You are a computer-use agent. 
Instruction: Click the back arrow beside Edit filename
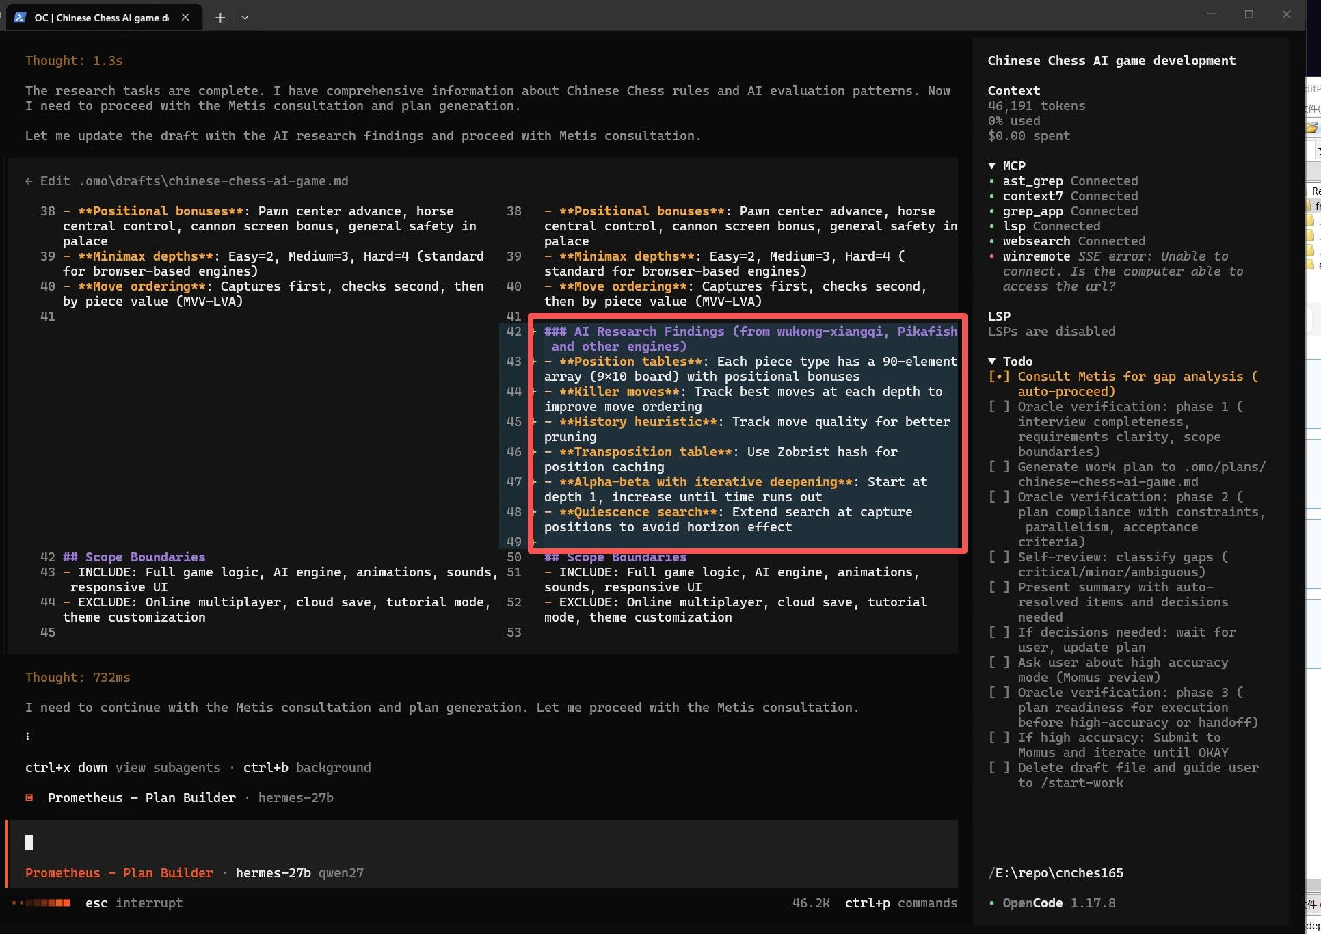(29, 181)
